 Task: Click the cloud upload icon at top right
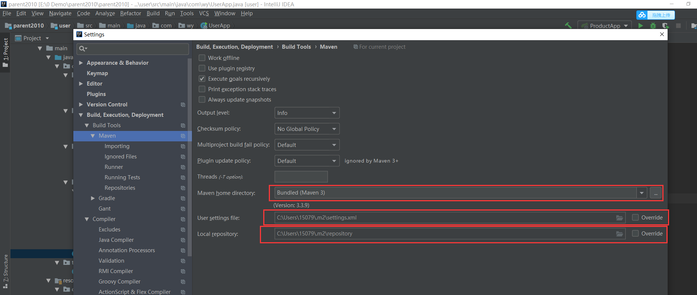(642, 15)
